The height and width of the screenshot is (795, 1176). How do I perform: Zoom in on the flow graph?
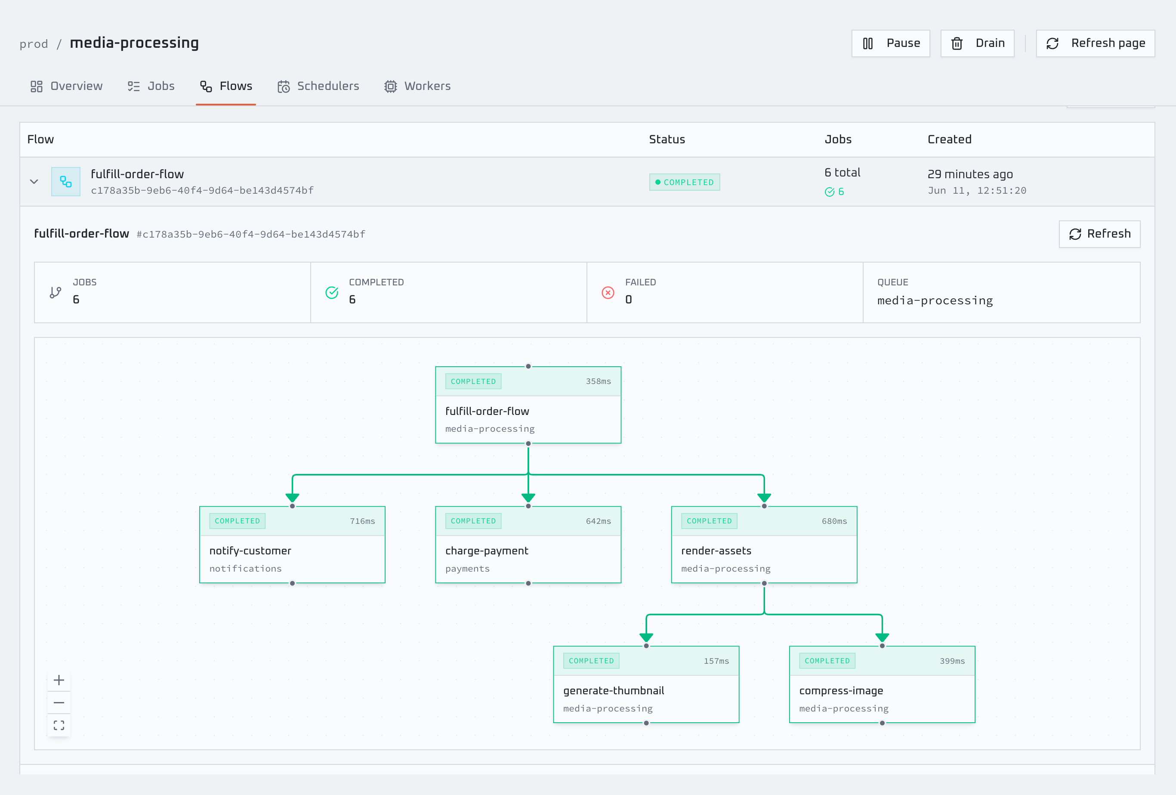coord(59,680)
